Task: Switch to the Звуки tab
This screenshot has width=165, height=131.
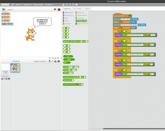Action: (87, 8)
